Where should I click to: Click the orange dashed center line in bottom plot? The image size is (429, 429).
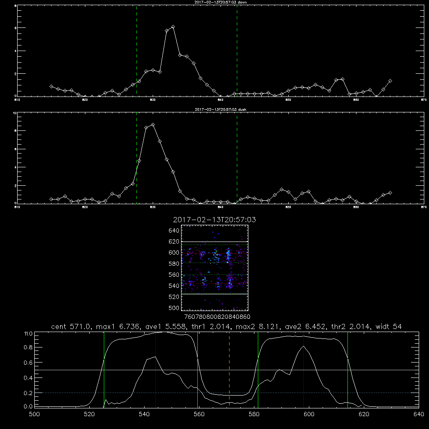[x=229, y=370]
